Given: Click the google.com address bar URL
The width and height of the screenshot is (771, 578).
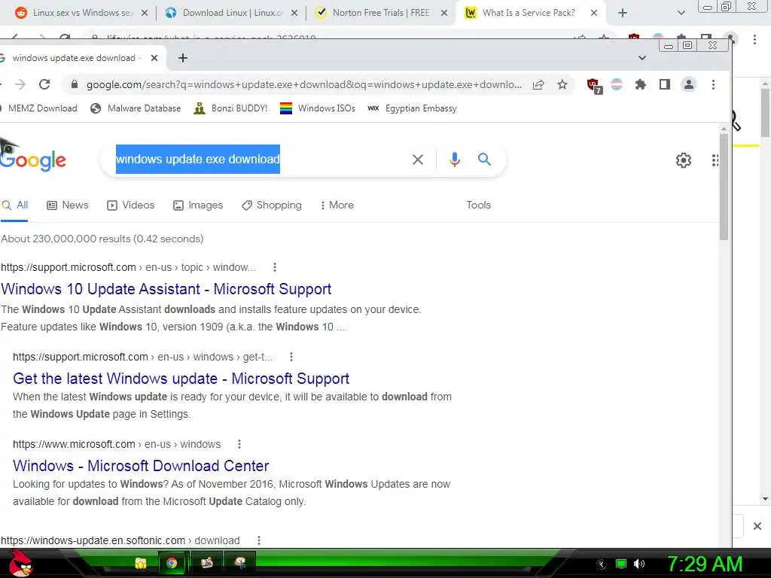Looking at the screenshot, I should click(x=304, y=84).
